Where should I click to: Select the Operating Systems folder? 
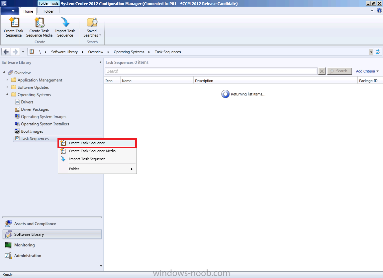[34, 95]
